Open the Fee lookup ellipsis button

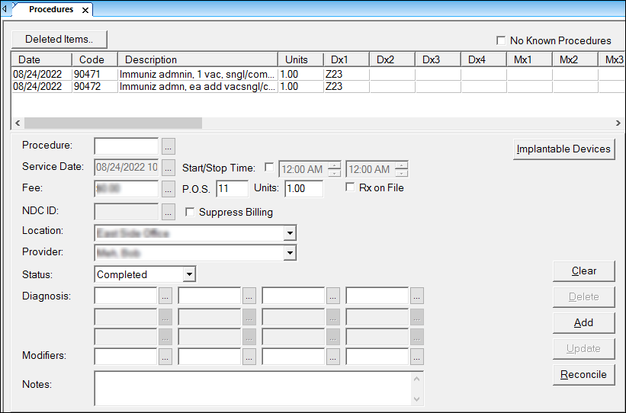coord(168,189)
